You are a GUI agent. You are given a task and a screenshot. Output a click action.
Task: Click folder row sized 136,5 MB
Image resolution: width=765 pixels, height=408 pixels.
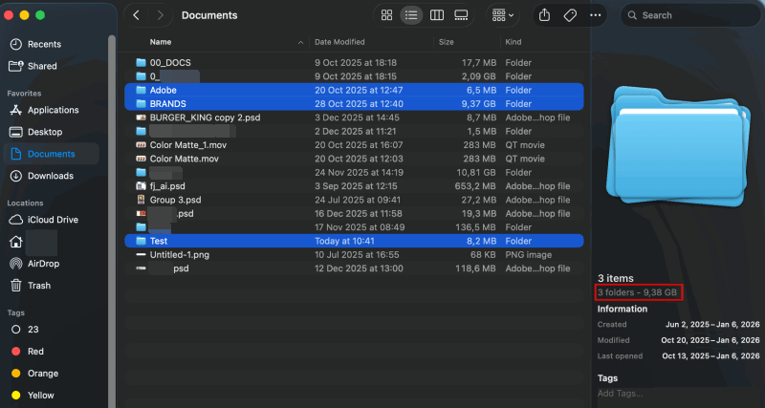tap(354, 226)
